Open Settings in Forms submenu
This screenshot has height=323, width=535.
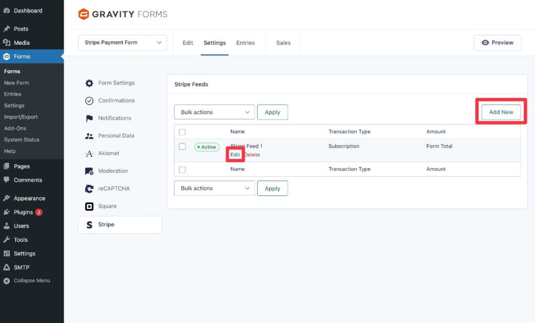tap(14, 106)
